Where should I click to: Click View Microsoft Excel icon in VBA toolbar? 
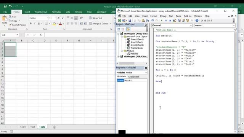click(119, 21)
